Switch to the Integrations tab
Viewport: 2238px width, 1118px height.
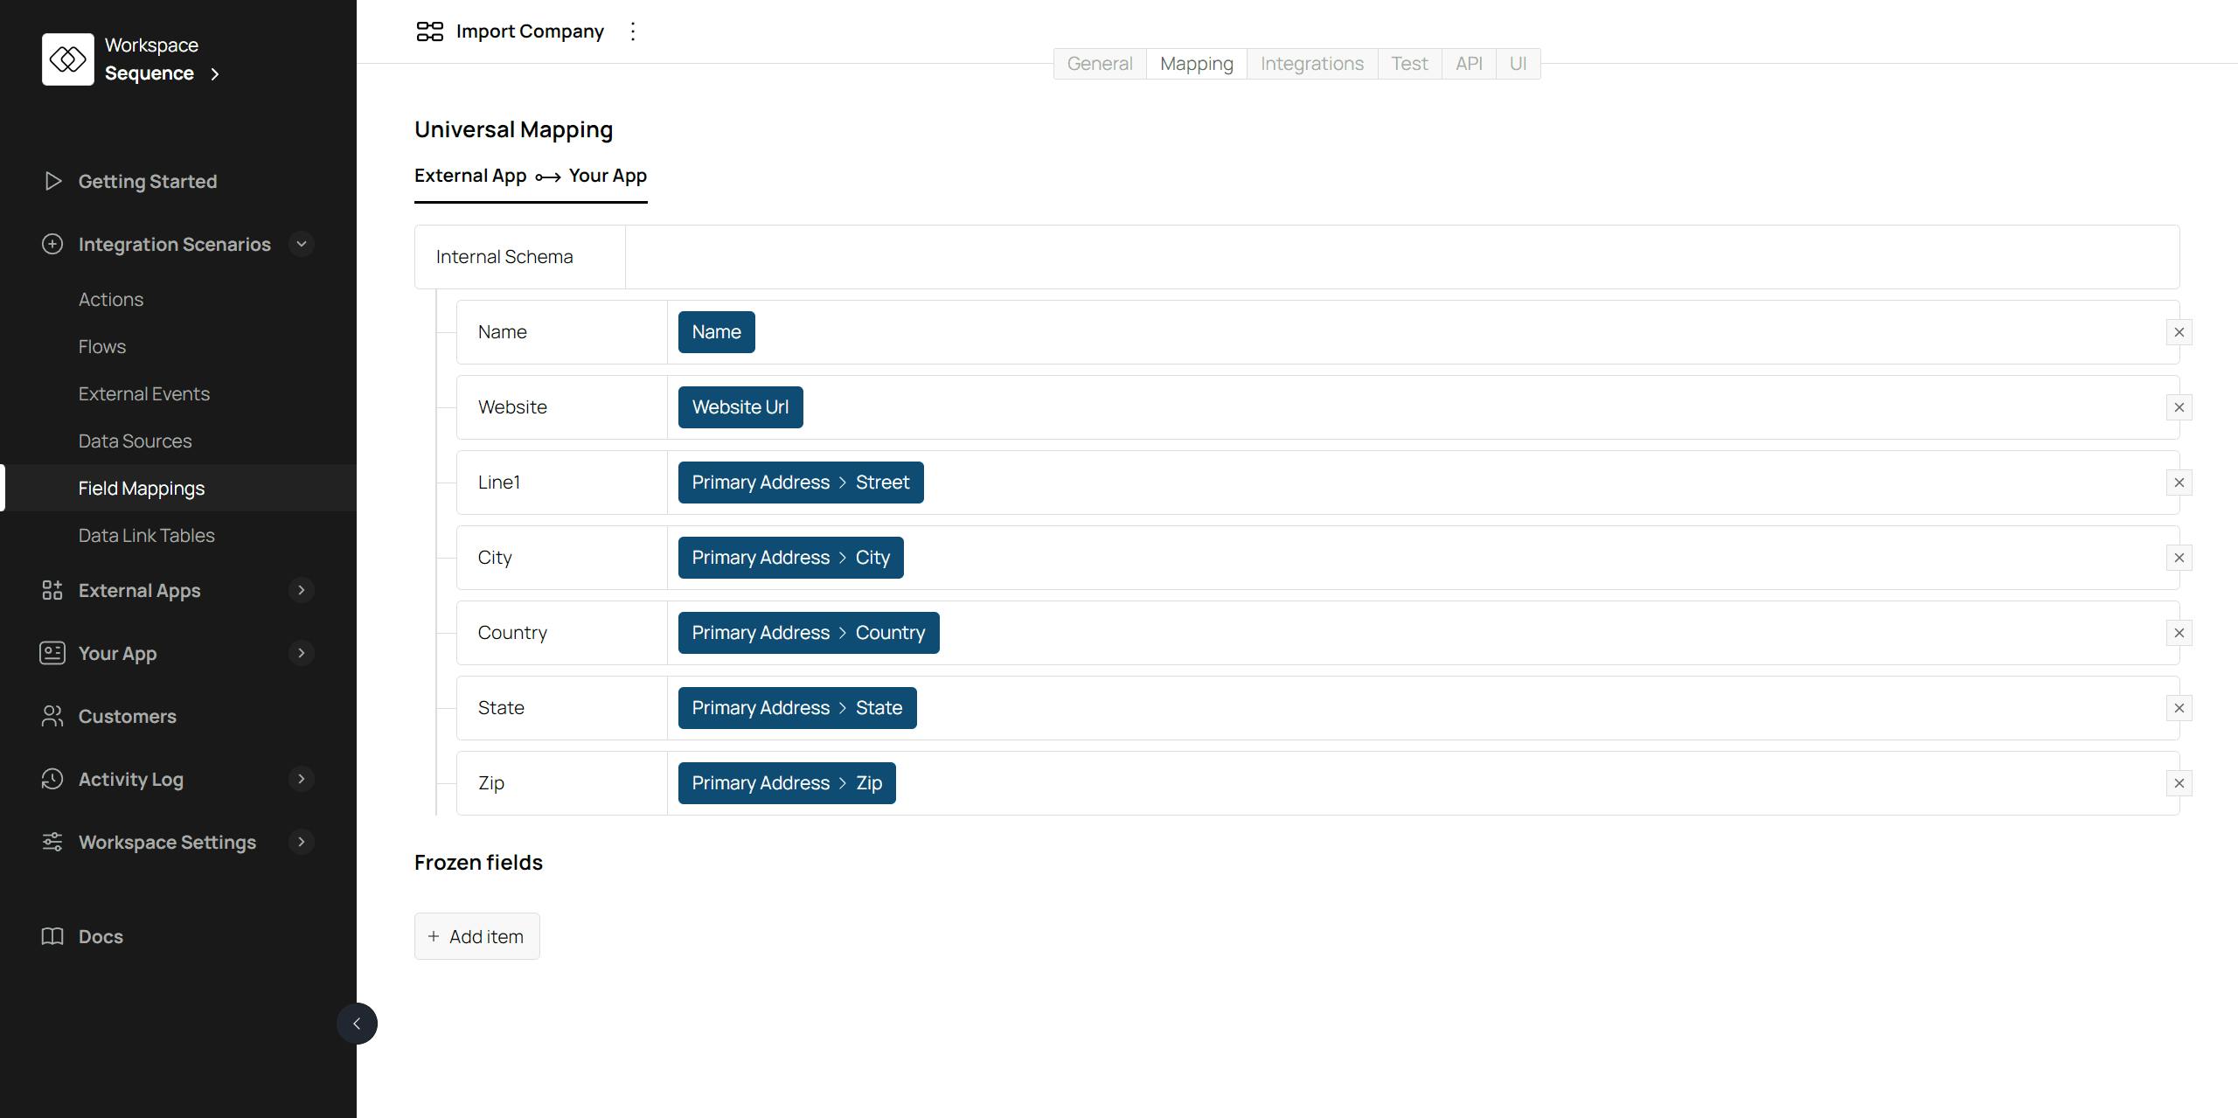pos(1311,64)
